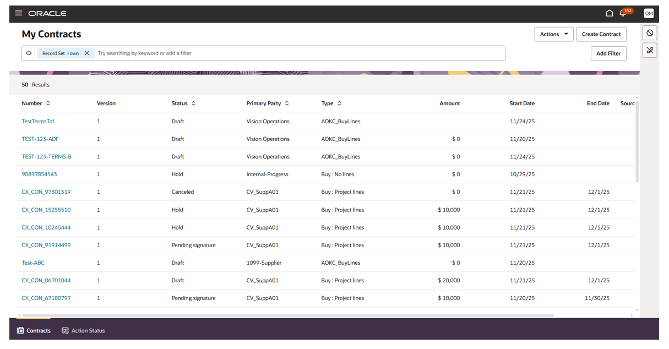Click the Version column header
The height and width of the screenshot is (349, 669).
[x=106, y=103]
